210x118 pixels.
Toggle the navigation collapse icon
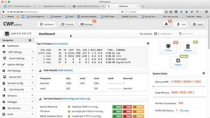[x=30, y=40]
